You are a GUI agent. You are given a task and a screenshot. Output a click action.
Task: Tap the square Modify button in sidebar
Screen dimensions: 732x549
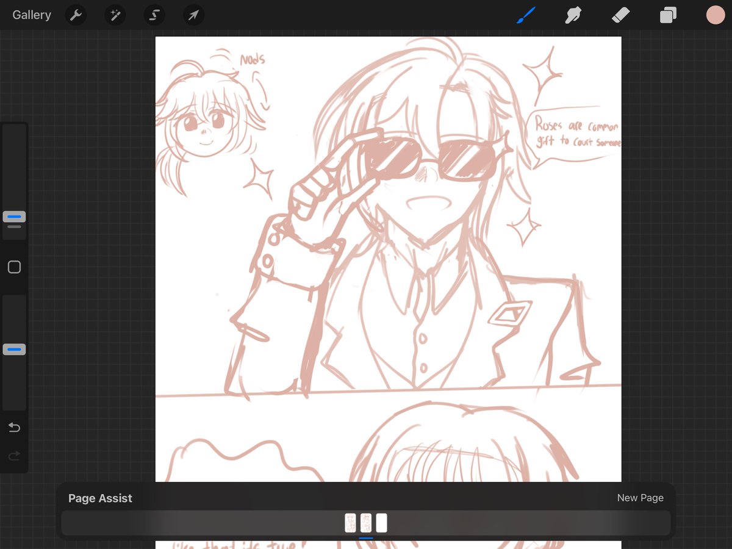click(x=14, y=267)
